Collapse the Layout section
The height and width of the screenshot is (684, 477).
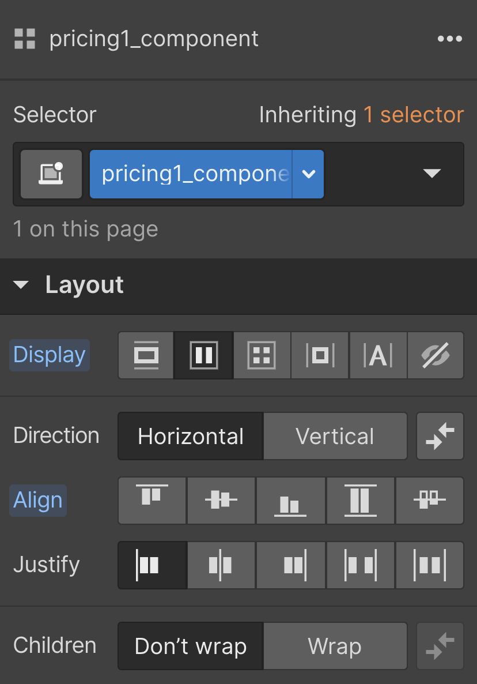(21, 285)
